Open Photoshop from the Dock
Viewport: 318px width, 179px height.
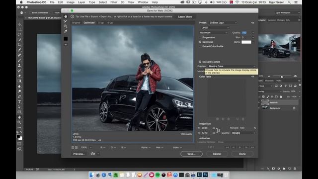pos(205,175)
